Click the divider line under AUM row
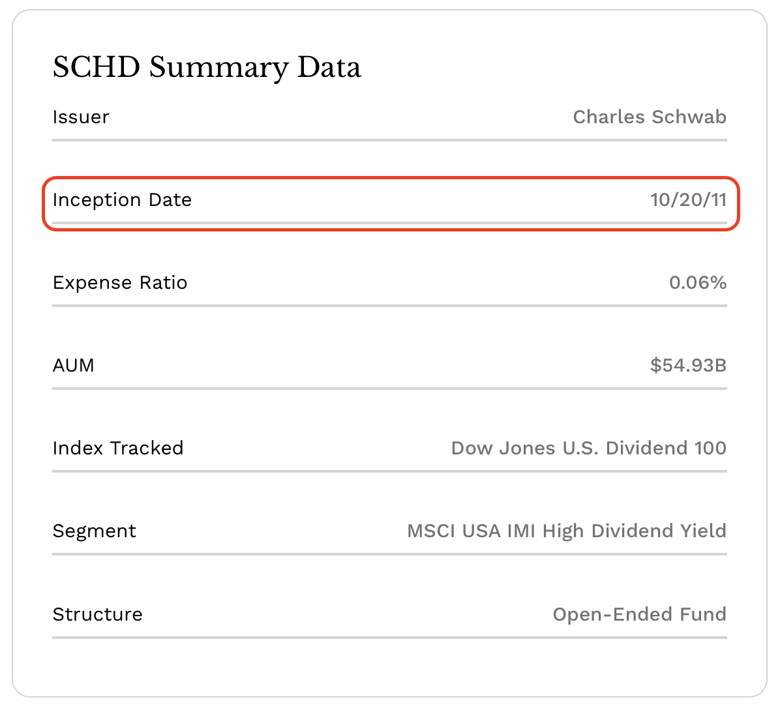Image resolution: width=780 pixels, height=708 pixels. (x=389, y=389)
